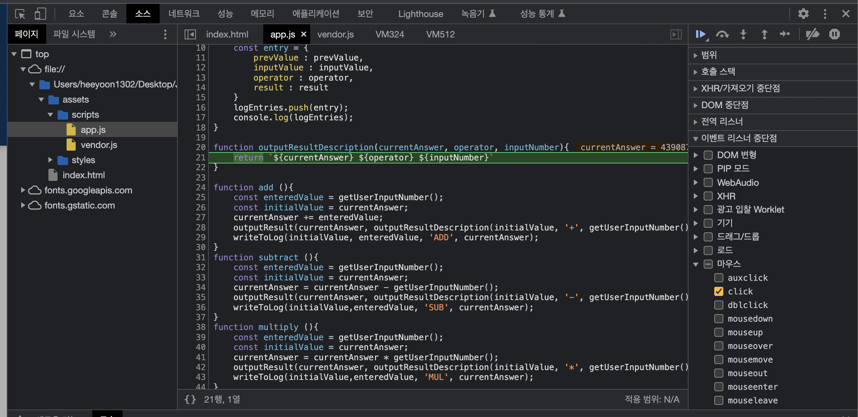Open index.html in file tree

(x=84, y=175)
